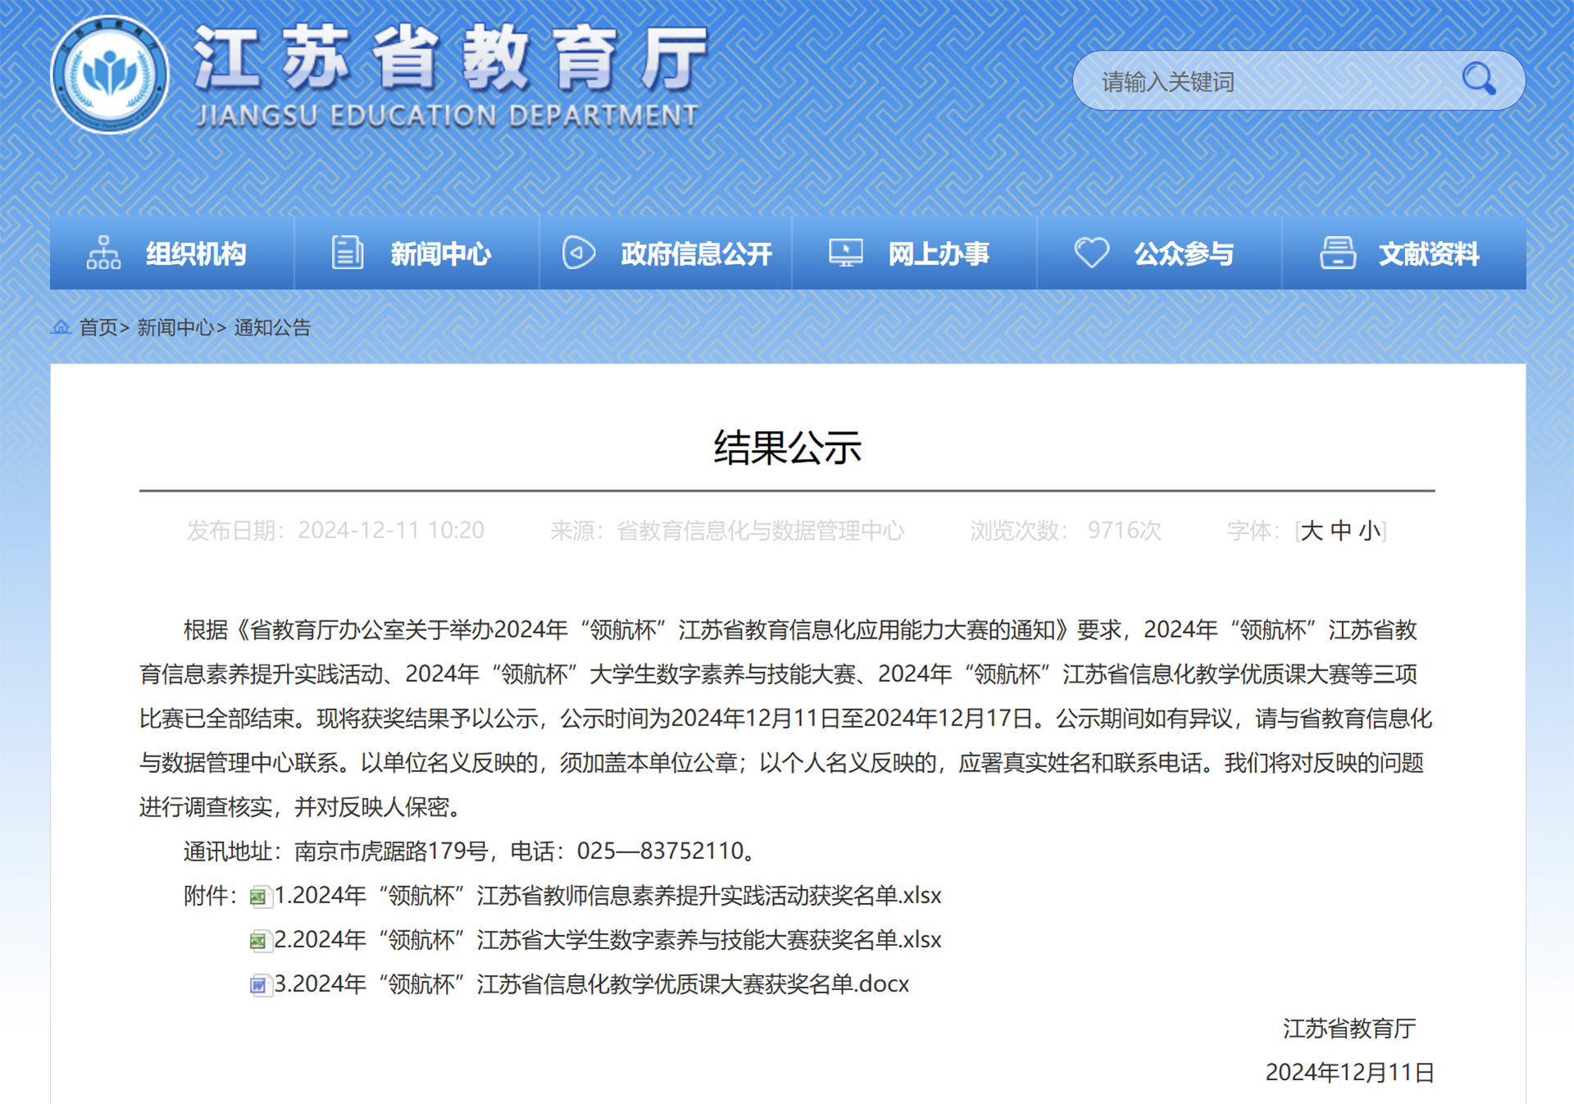Set font size to 小 (small)
The width and height of the screenshot is (1574, 1104).
[1369, 531]
